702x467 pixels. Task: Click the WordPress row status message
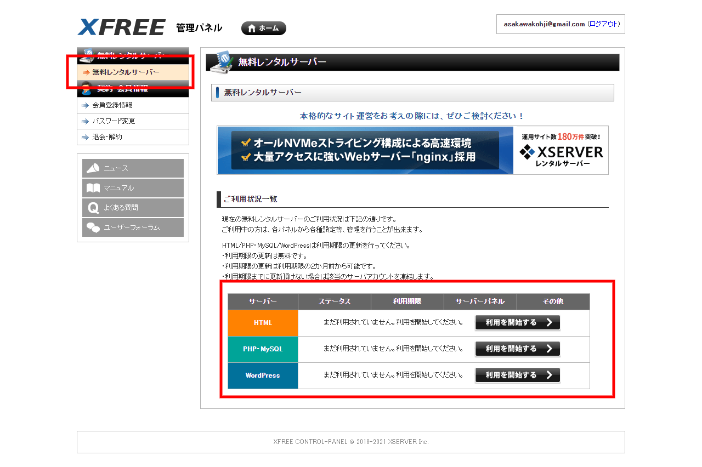[x=393, y=375]
